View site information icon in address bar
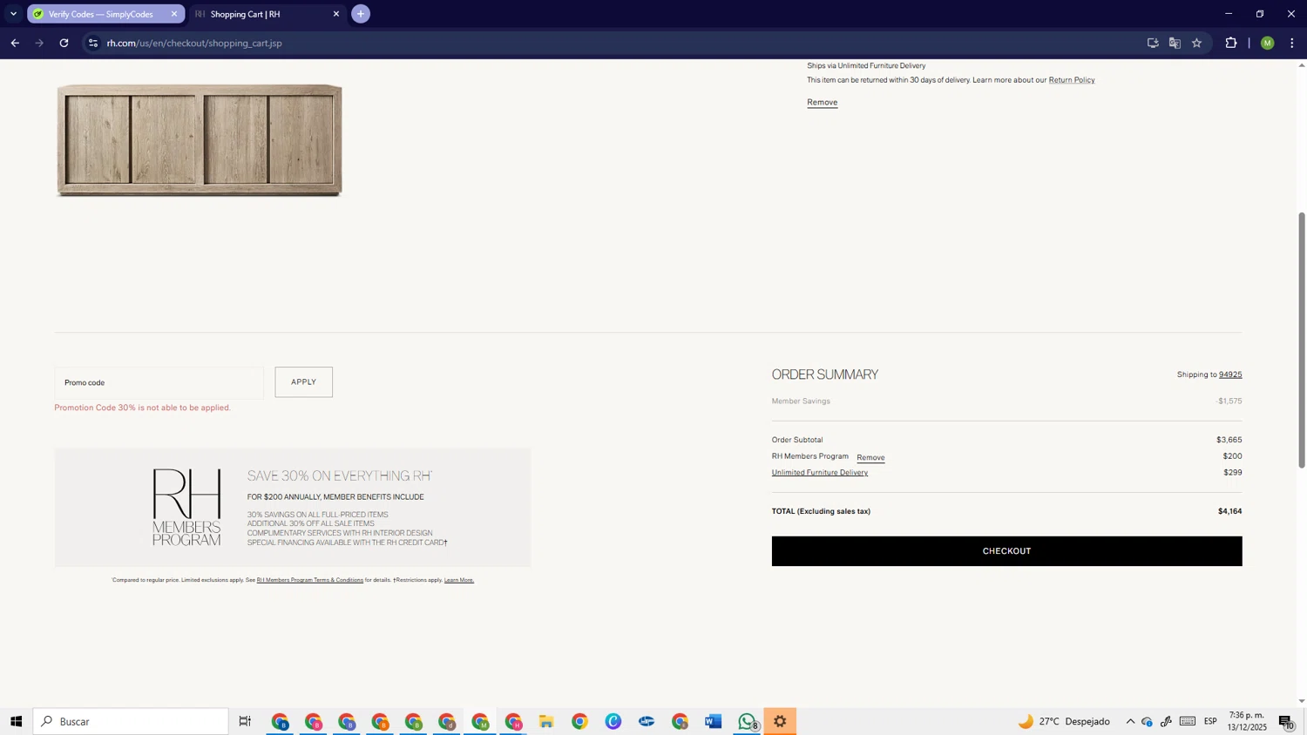The width and height of the screenshot is (1307, 735). coord(93,43)
